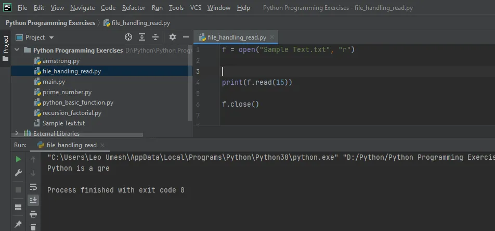This screenshot has height=231, width=495.
Task: Click the Collapse All icon
Action: pos(155,37)
